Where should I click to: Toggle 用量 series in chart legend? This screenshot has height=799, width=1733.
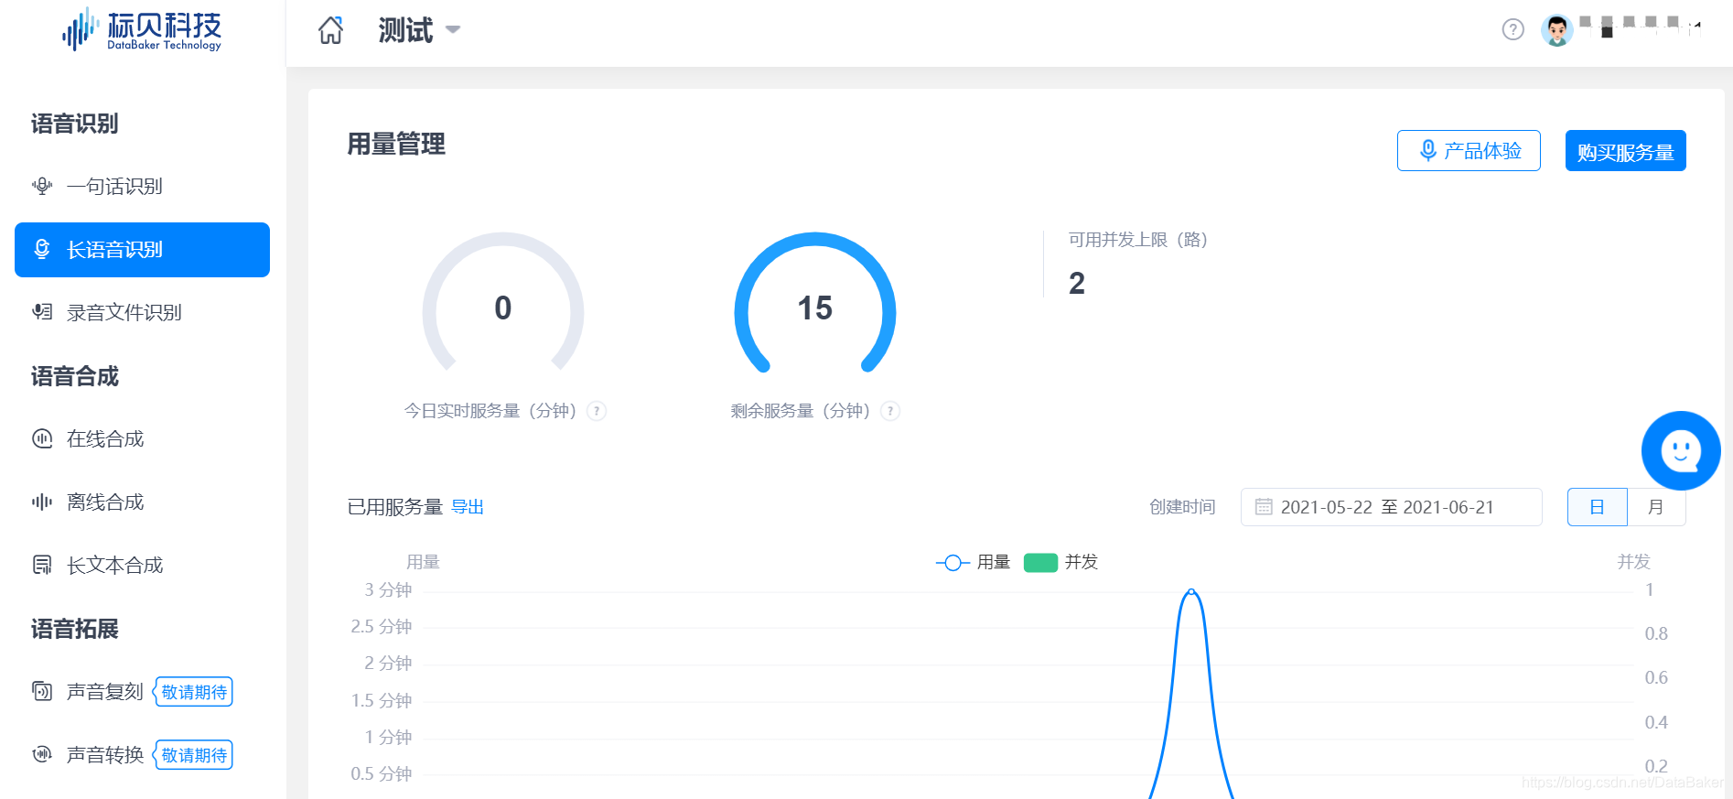click(973, 562)
